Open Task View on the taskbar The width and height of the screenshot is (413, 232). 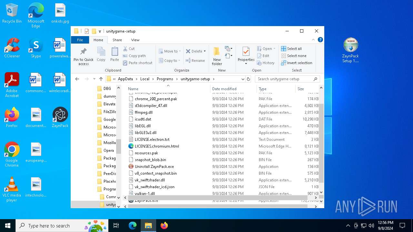pos(116,226)
